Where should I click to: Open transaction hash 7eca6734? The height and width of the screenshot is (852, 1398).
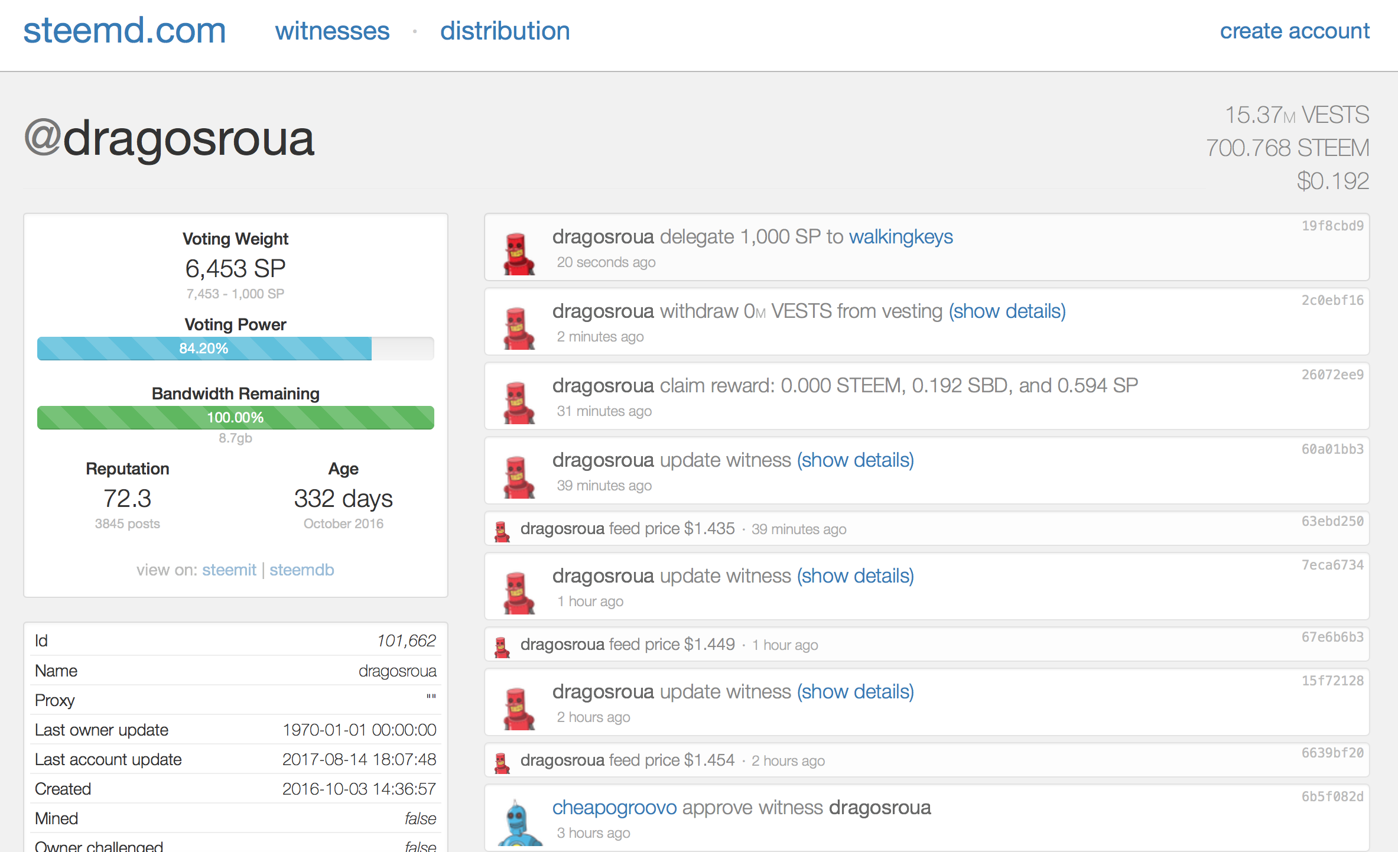(1332, 565)
